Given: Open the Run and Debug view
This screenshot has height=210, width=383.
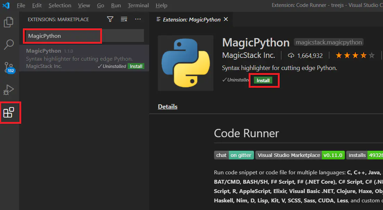Looking at the screenshot, I should pos(8,90).
